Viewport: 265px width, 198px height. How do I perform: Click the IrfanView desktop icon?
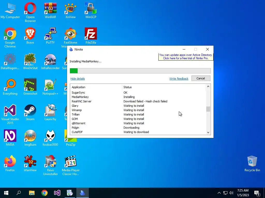[30, 163]
